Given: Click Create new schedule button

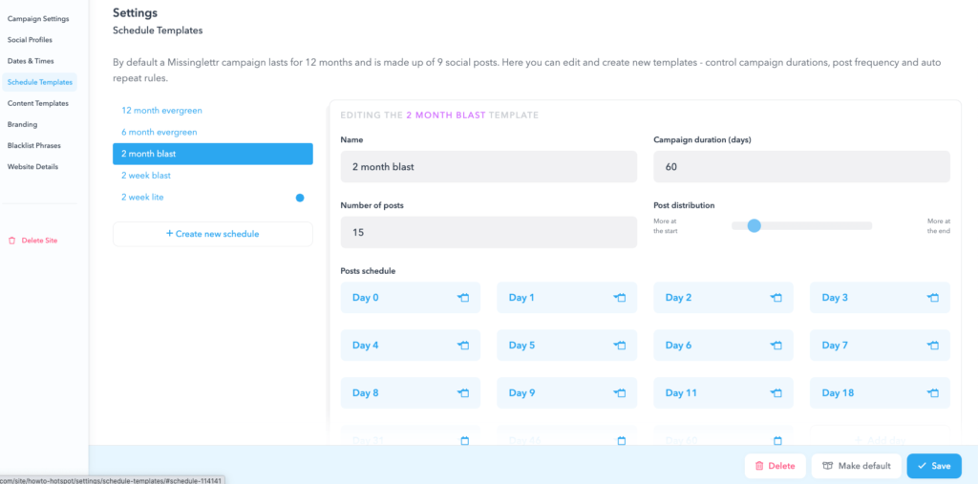Looking at the screenshot, I should click(x=212, y=234).
